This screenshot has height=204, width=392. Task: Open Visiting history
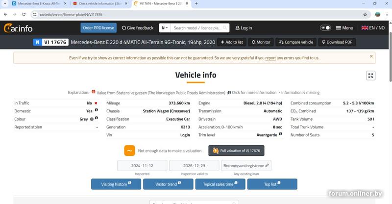(x=116, y=184)
